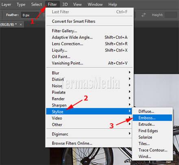Open the Select menu
Viewport: 179px width, 165px height.
(37, 4)
